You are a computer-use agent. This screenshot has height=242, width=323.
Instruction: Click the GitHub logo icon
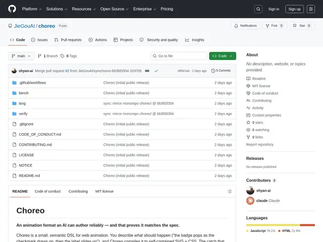tap(12, 9)
